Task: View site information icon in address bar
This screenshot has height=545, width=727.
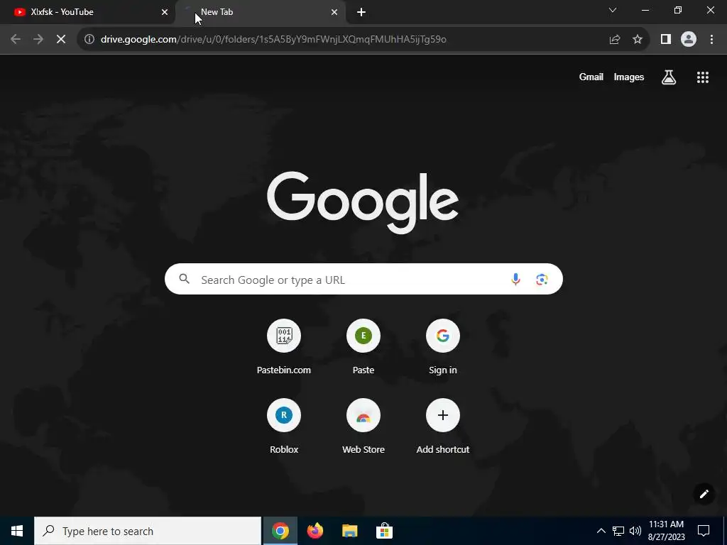Action: point(89,40)
